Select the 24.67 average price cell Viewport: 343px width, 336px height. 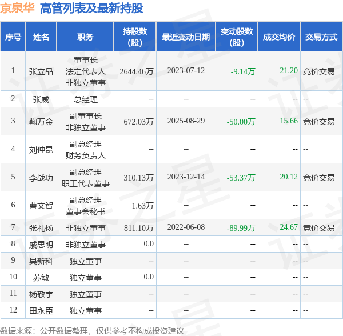click(289, 227)
